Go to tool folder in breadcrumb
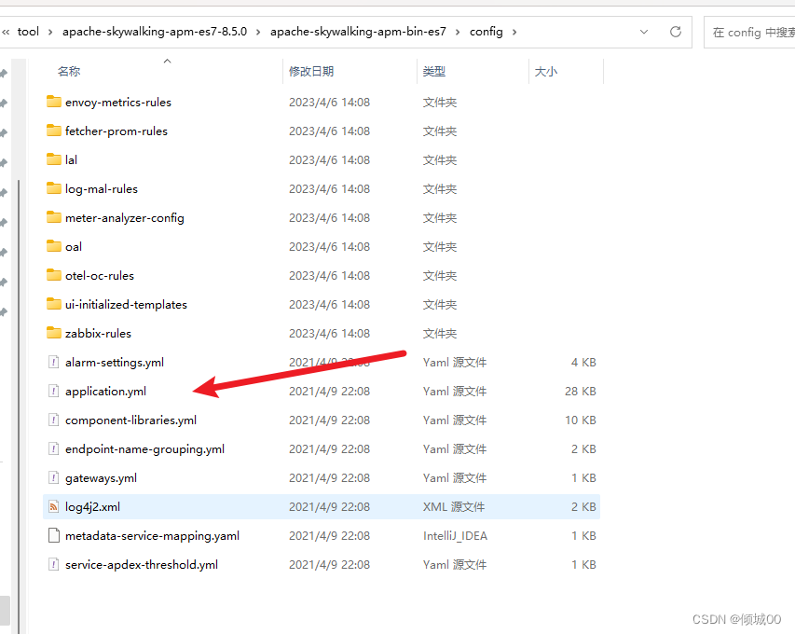795x634 pixels. click(x=28, y=32)
